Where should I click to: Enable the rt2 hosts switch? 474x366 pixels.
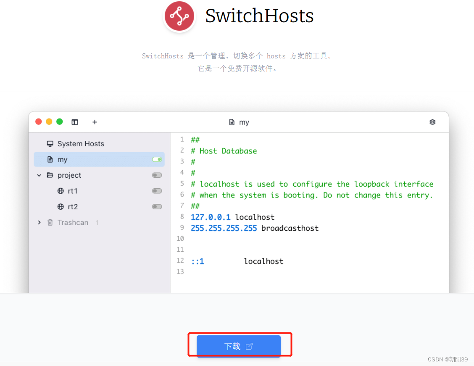(x=157, y=207)
